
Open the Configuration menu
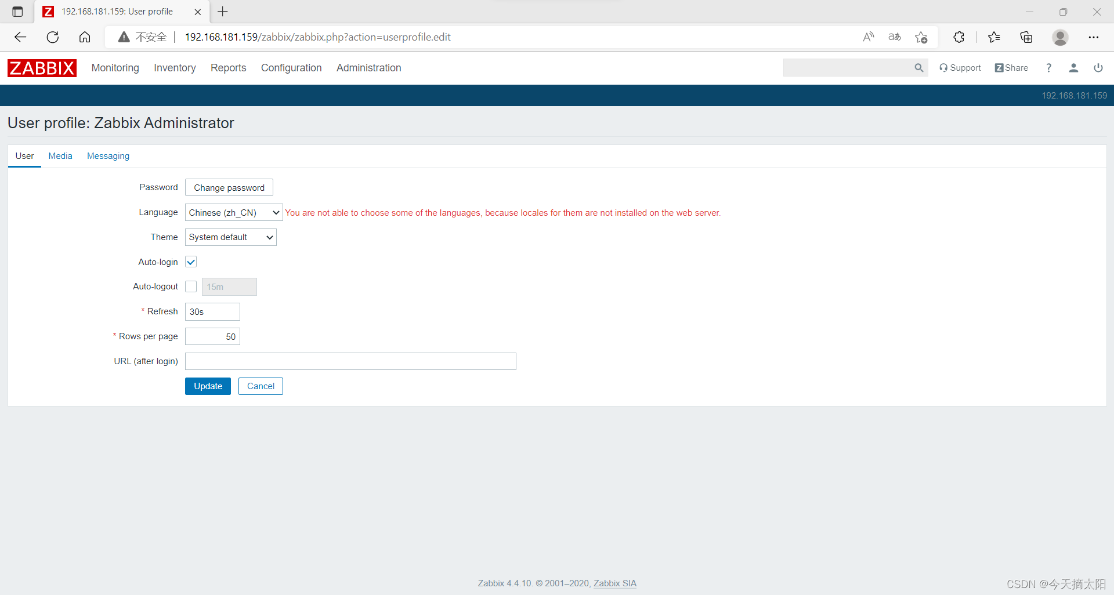coord(291,68)
